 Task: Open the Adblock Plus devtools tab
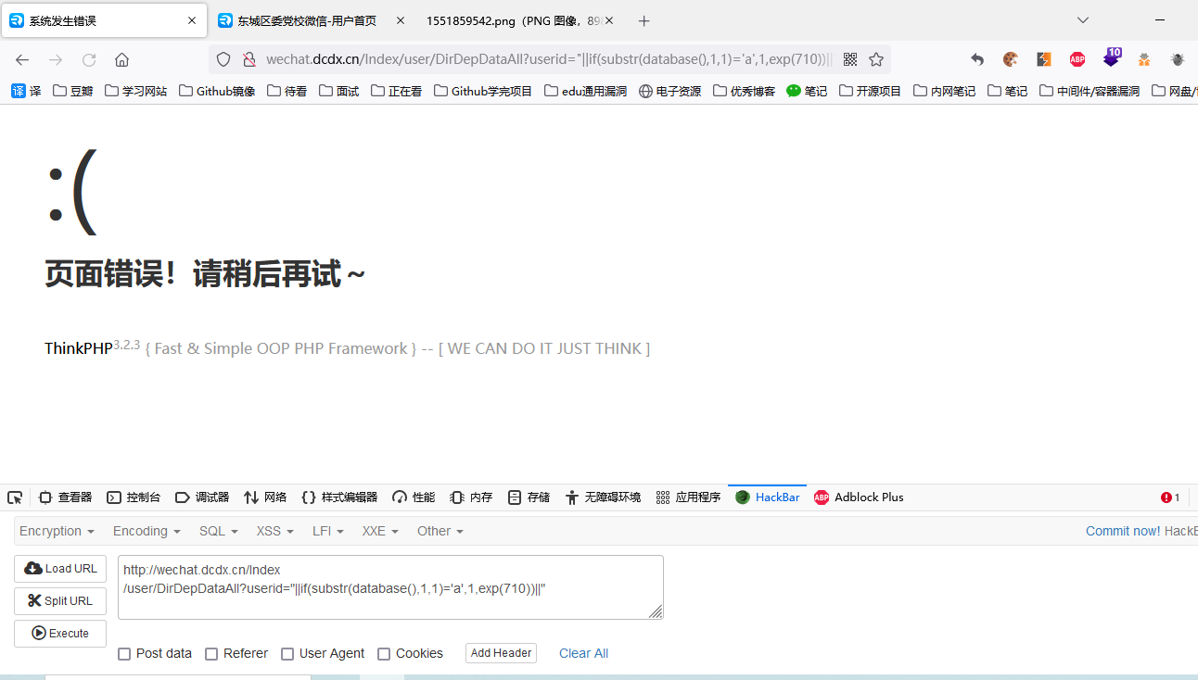click(x=859, y=497)
